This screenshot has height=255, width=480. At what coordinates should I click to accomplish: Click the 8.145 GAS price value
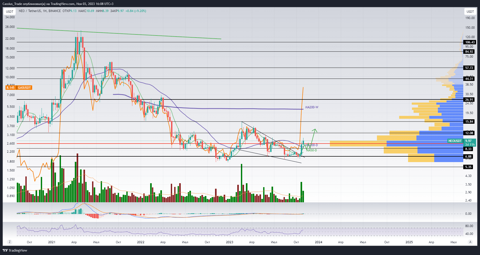pyautogui.click(x=11, y=88)
